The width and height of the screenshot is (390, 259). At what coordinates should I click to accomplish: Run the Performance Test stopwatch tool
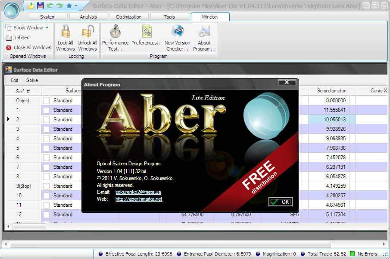(x=115, y=38)
